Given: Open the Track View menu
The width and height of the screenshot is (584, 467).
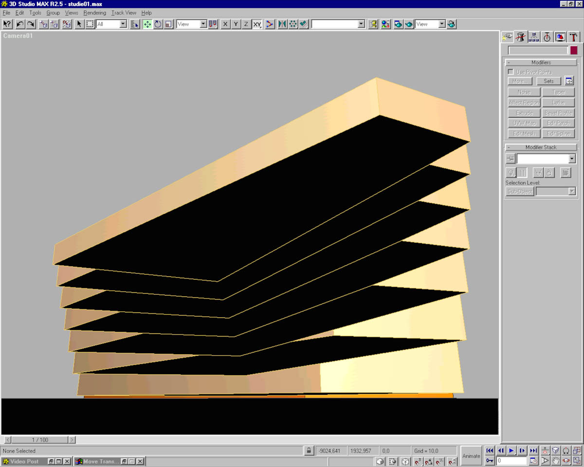Looking at the screenshot, I should pyautogui.click(x=124, y=13).
